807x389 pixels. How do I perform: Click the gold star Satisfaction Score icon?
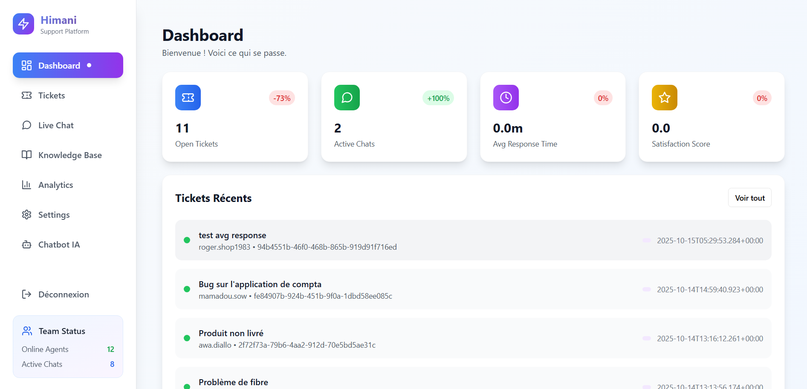(x=665, y=98)
